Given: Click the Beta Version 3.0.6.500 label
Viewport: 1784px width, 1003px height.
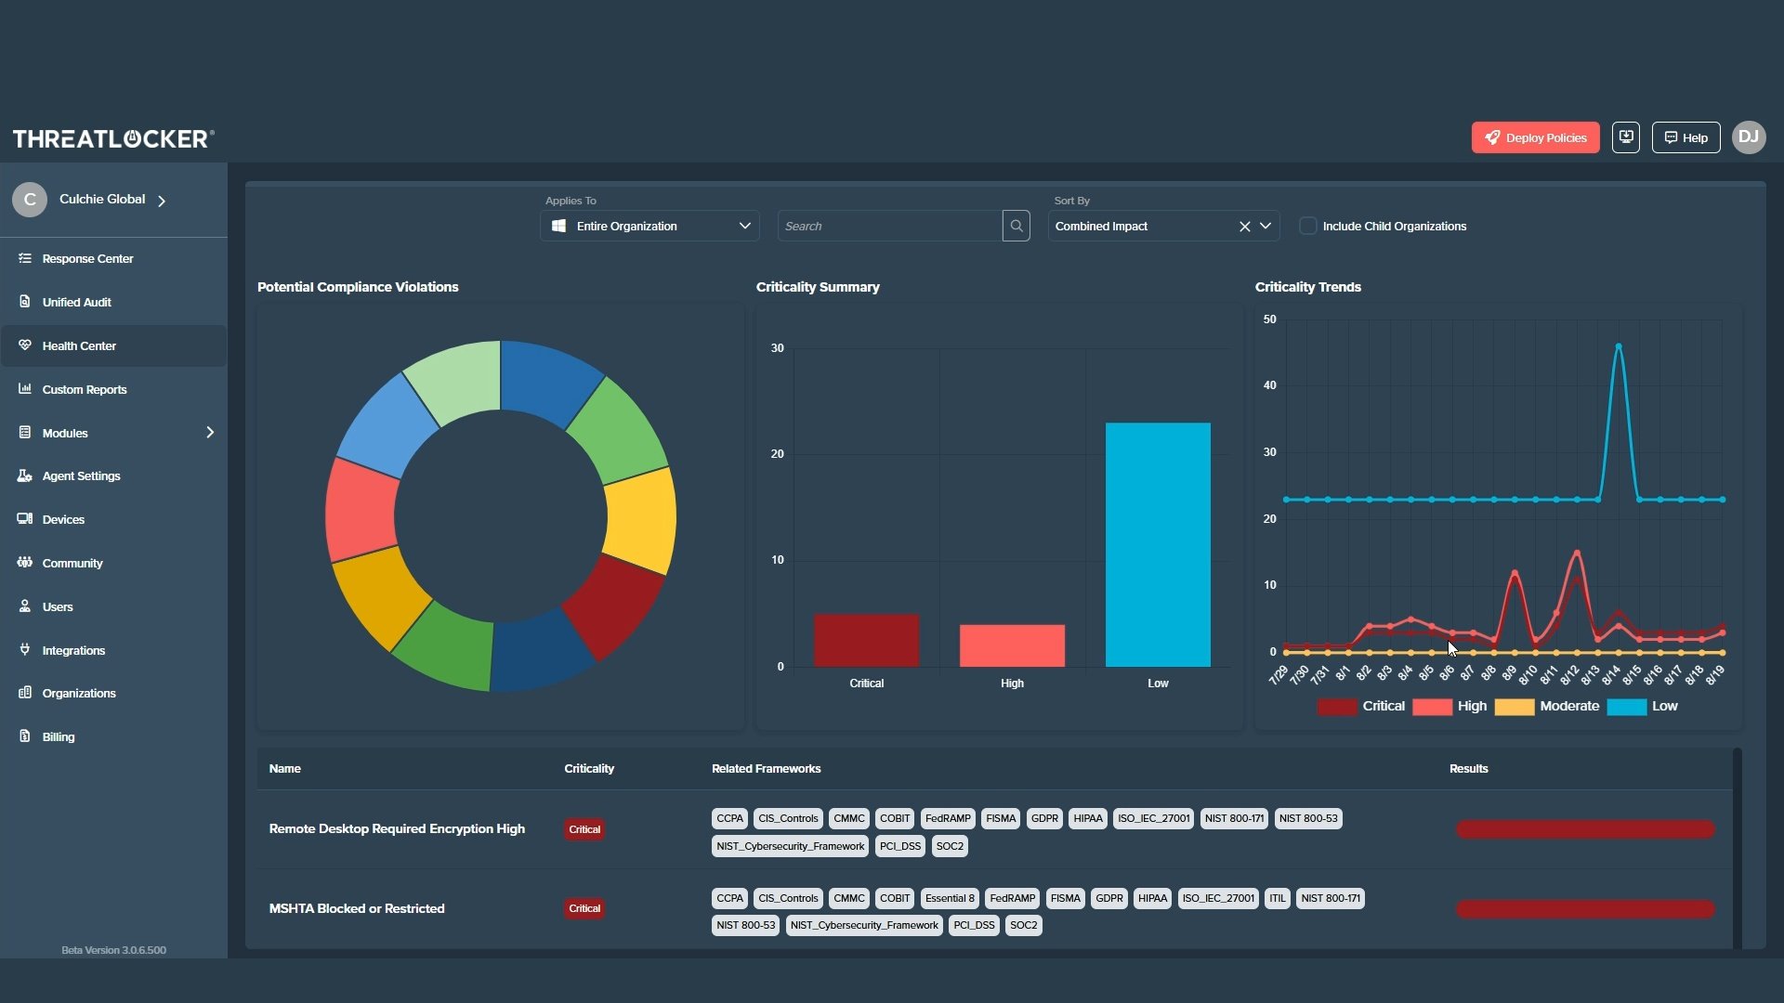Looking at the screenshot, I should pyautogui.click(x=113, y=950).
